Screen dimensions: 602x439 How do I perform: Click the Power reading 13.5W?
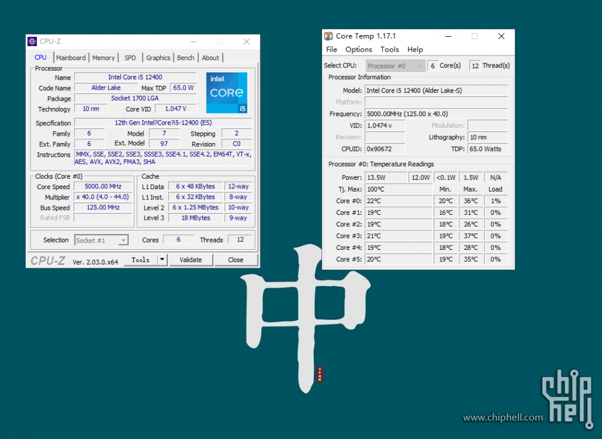pos(386,177)
